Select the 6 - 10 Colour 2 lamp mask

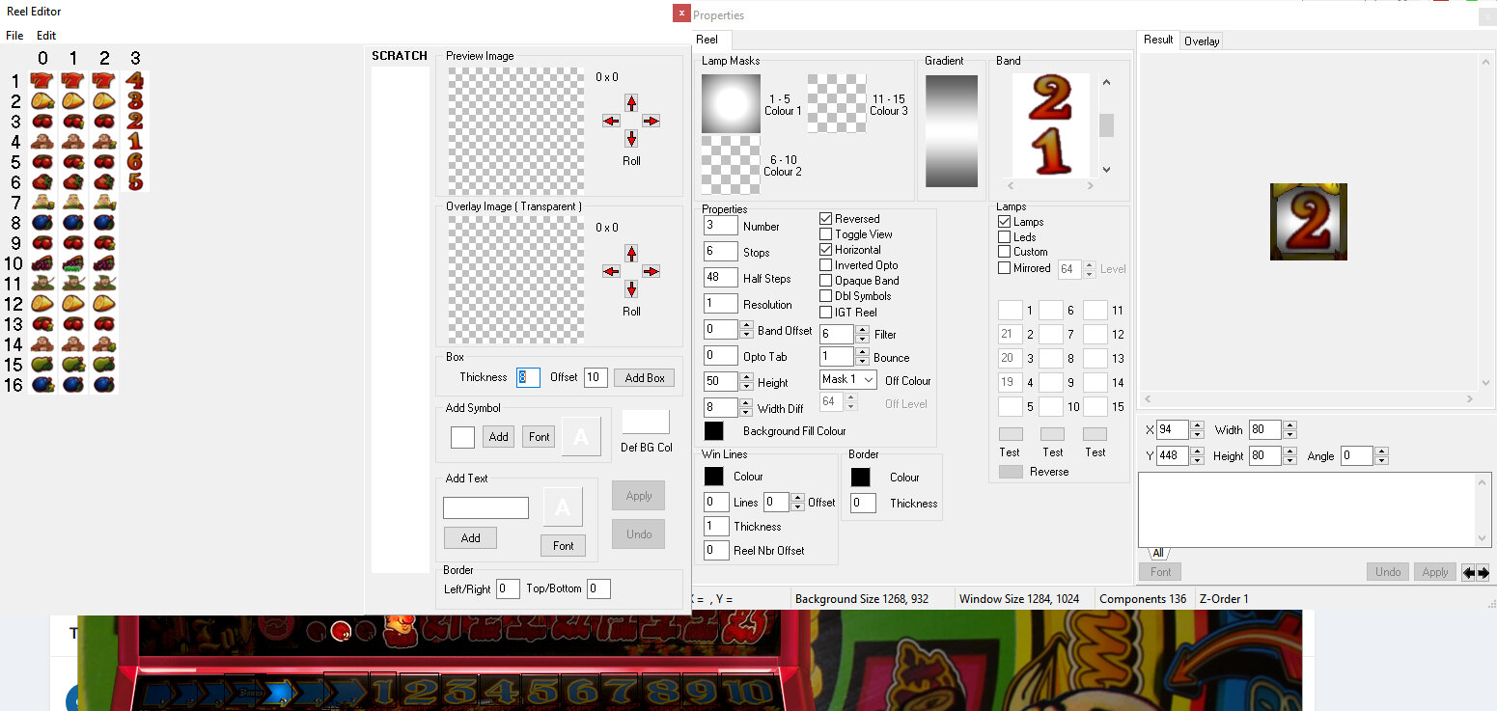(732, 165)
